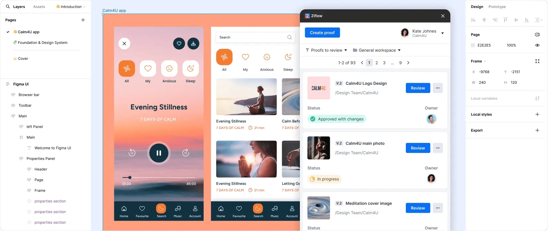This screenshot has height=231, width=548.
Task: Open Home in player screen bottom nav
Action: [x=124, y=211]
